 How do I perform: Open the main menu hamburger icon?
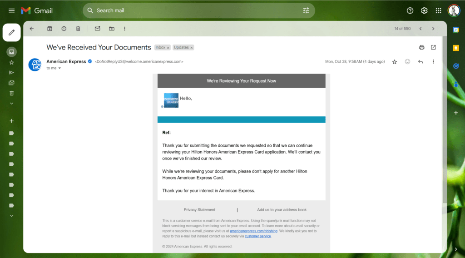[11, 11]
